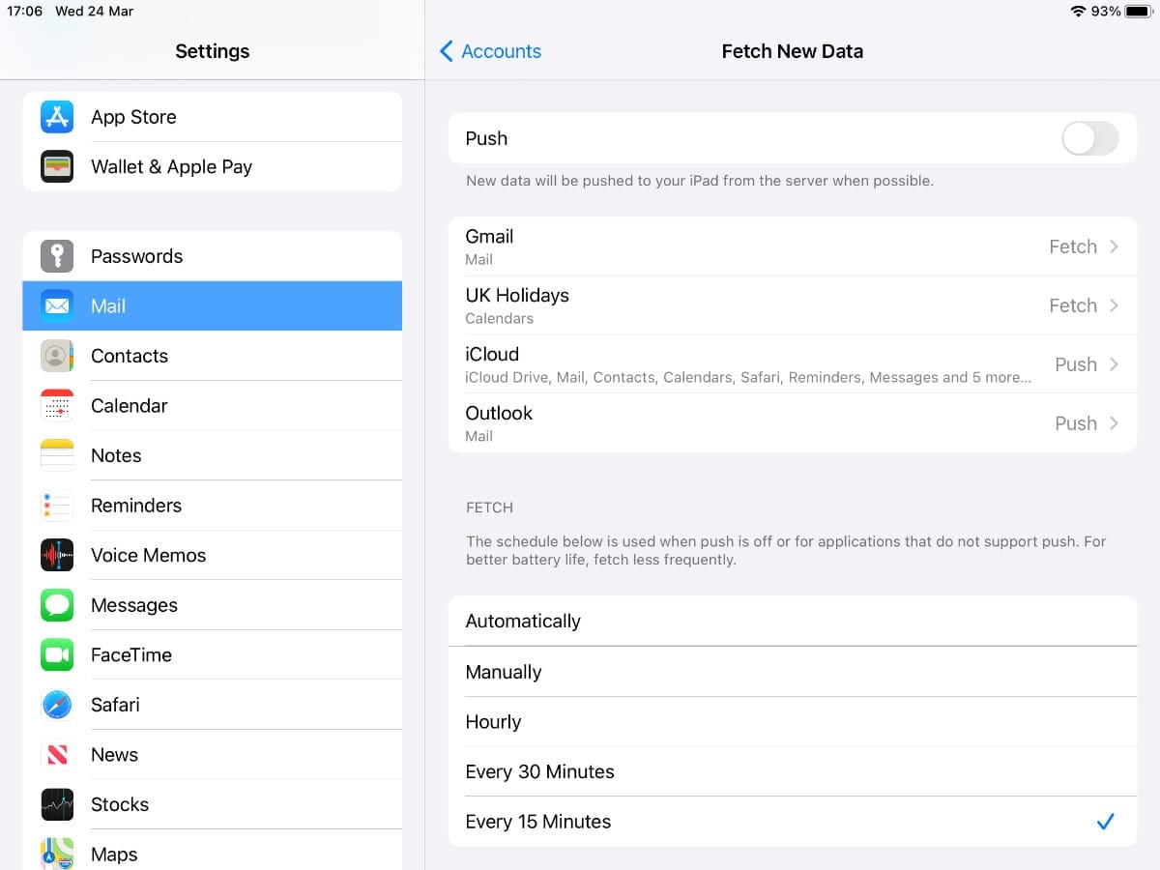1160x870 pixels.
Task: Tap the Passwords key icon
Action: coord(57,256)
